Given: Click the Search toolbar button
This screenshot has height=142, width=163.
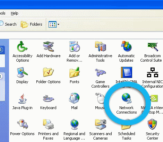Looking at the screenshot, I should tap(8, 24).
